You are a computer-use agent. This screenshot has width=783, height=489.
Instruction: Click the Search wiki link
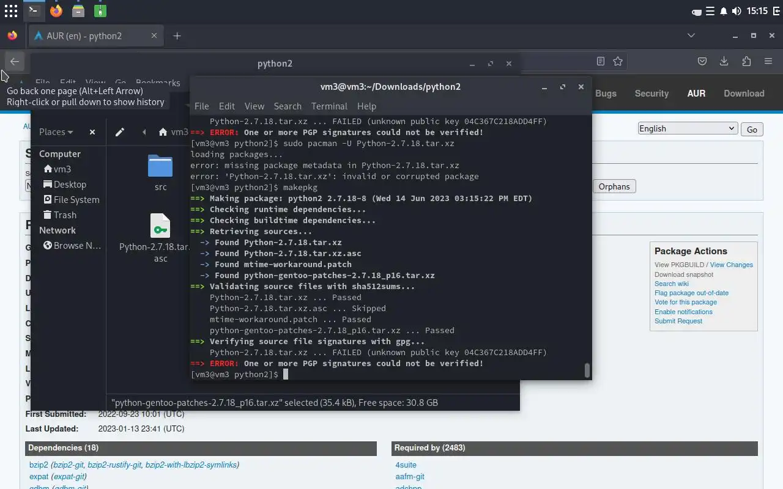coord(672,284)
